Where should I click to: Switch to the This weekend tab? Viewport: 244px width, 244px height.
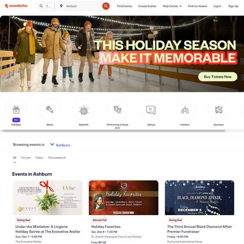click(57, 158)
